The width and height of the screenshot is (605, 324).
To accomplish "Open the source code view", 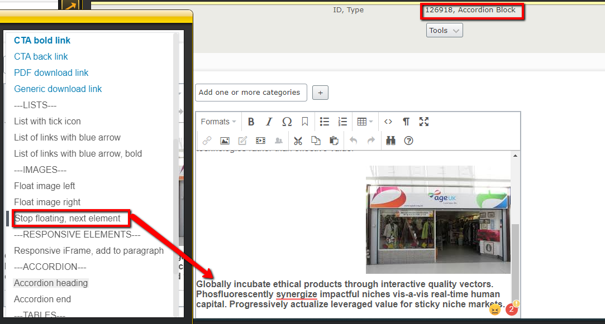I will 388,122.
